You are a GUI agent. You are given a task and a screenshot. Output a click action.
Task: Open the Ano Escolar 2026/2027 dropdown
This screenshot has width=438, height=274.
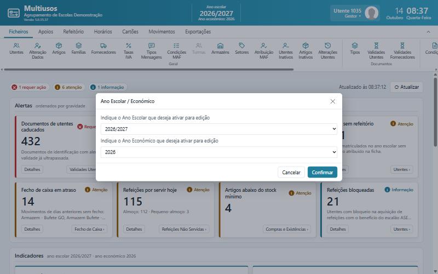point(218,129)
